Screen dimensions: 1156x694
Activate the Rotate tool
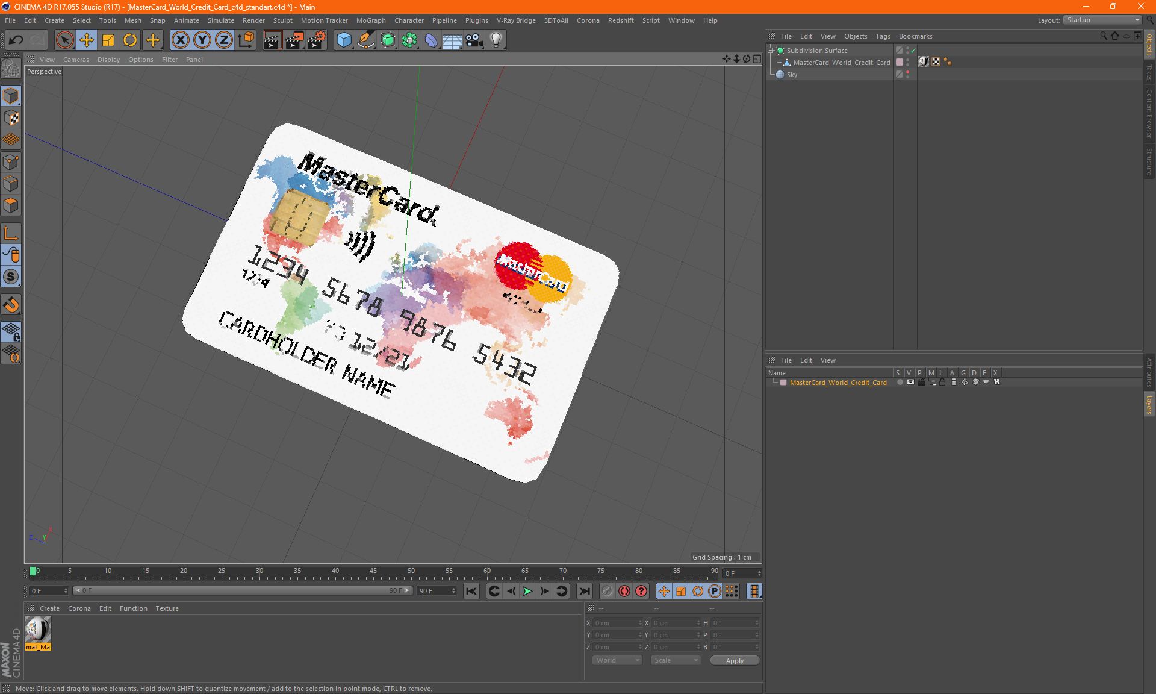click(130, 40)
